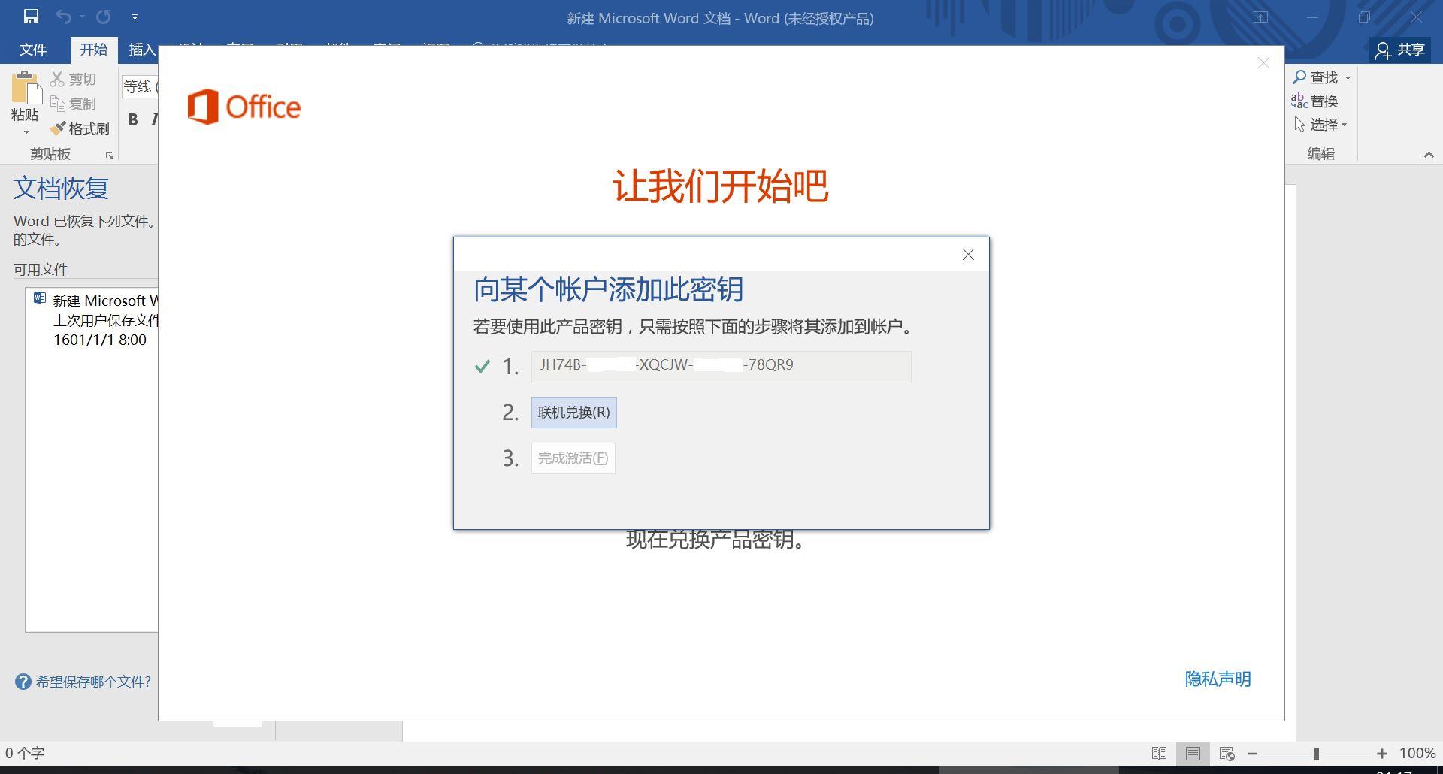1443x774 pixels.
Task: Click the zoom out minus button
Action: (x=1252, y=753)
